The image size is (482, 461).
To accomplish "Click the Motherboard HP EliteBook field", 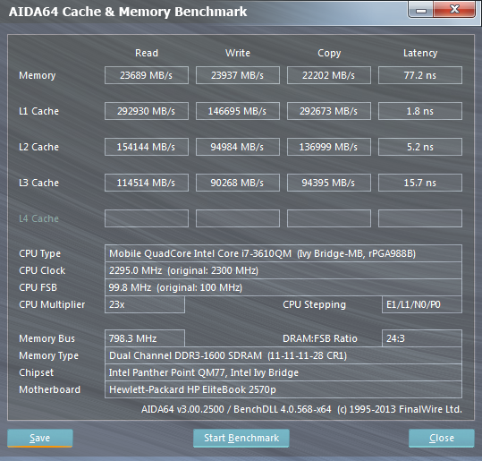I will 283,389.
